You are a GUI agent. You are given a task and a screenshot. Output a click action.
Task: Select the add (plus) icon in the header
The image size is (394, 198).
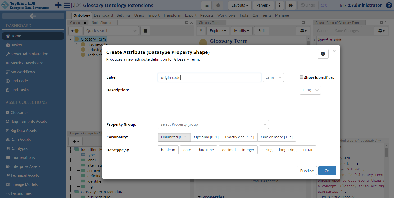pyautogui.click(x=58, y=5)
